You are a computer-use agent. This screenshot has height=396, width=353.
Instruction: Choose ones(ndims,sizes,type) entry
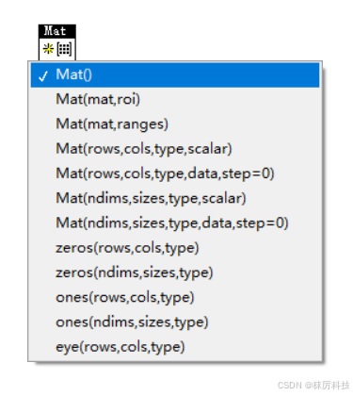point(175,322)
